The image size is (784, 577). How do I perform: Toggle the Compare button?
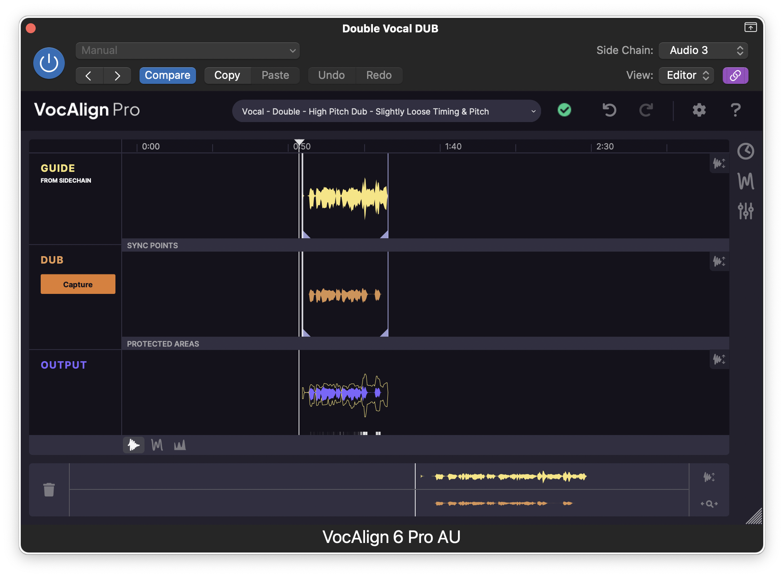tap(167, 76)
